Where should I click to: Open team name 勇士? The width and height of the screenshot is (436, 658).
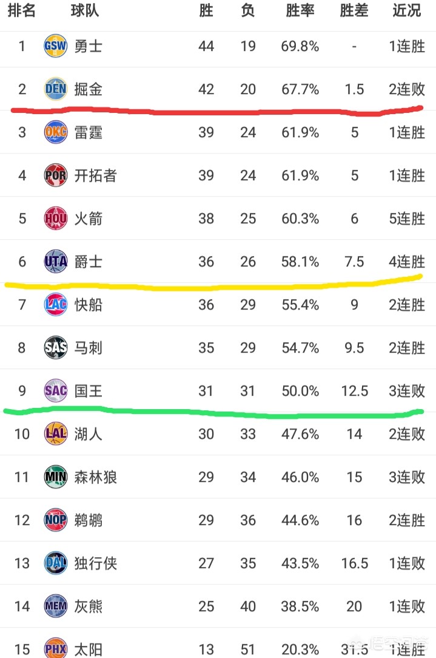coord(89,46)
